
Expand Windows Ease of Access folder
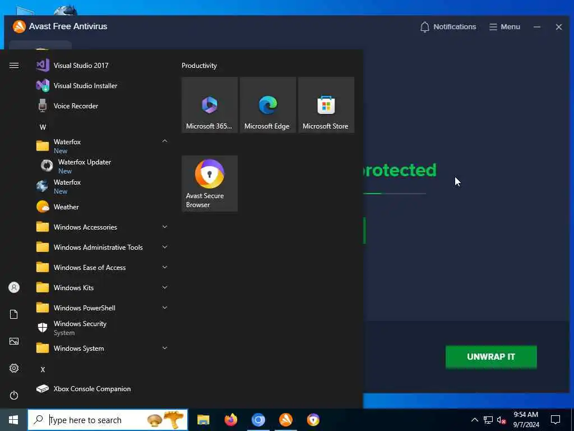165,268
